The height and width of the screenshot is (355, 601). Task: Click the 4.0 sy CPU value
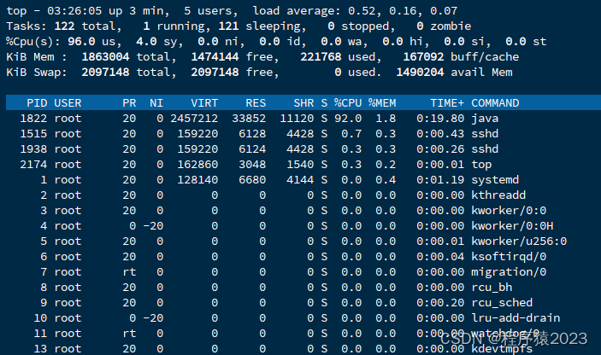[146, 41]
